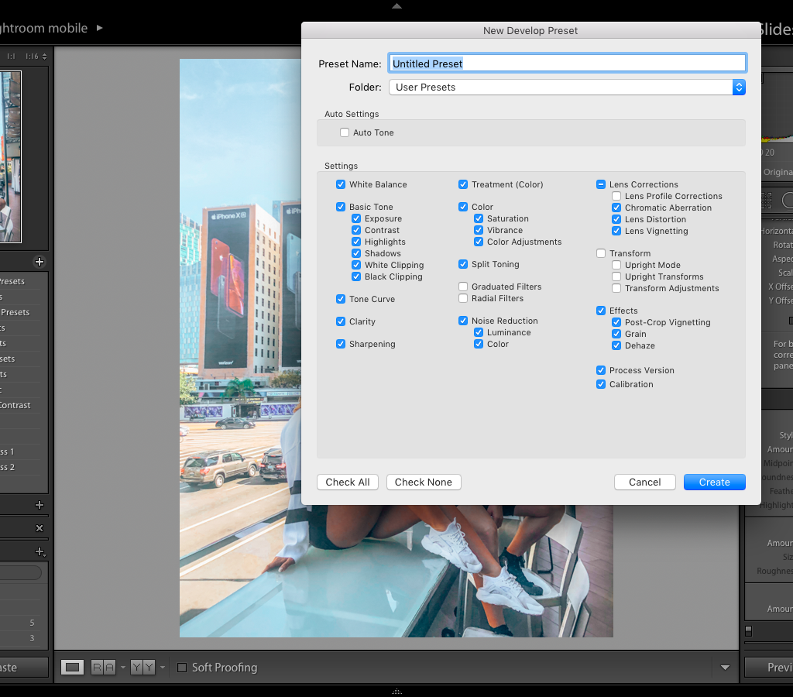Click the Create button

point(713,482)
